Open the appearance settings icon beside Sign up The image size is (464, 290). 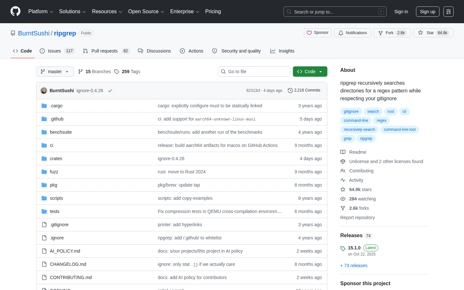[449, 12]
